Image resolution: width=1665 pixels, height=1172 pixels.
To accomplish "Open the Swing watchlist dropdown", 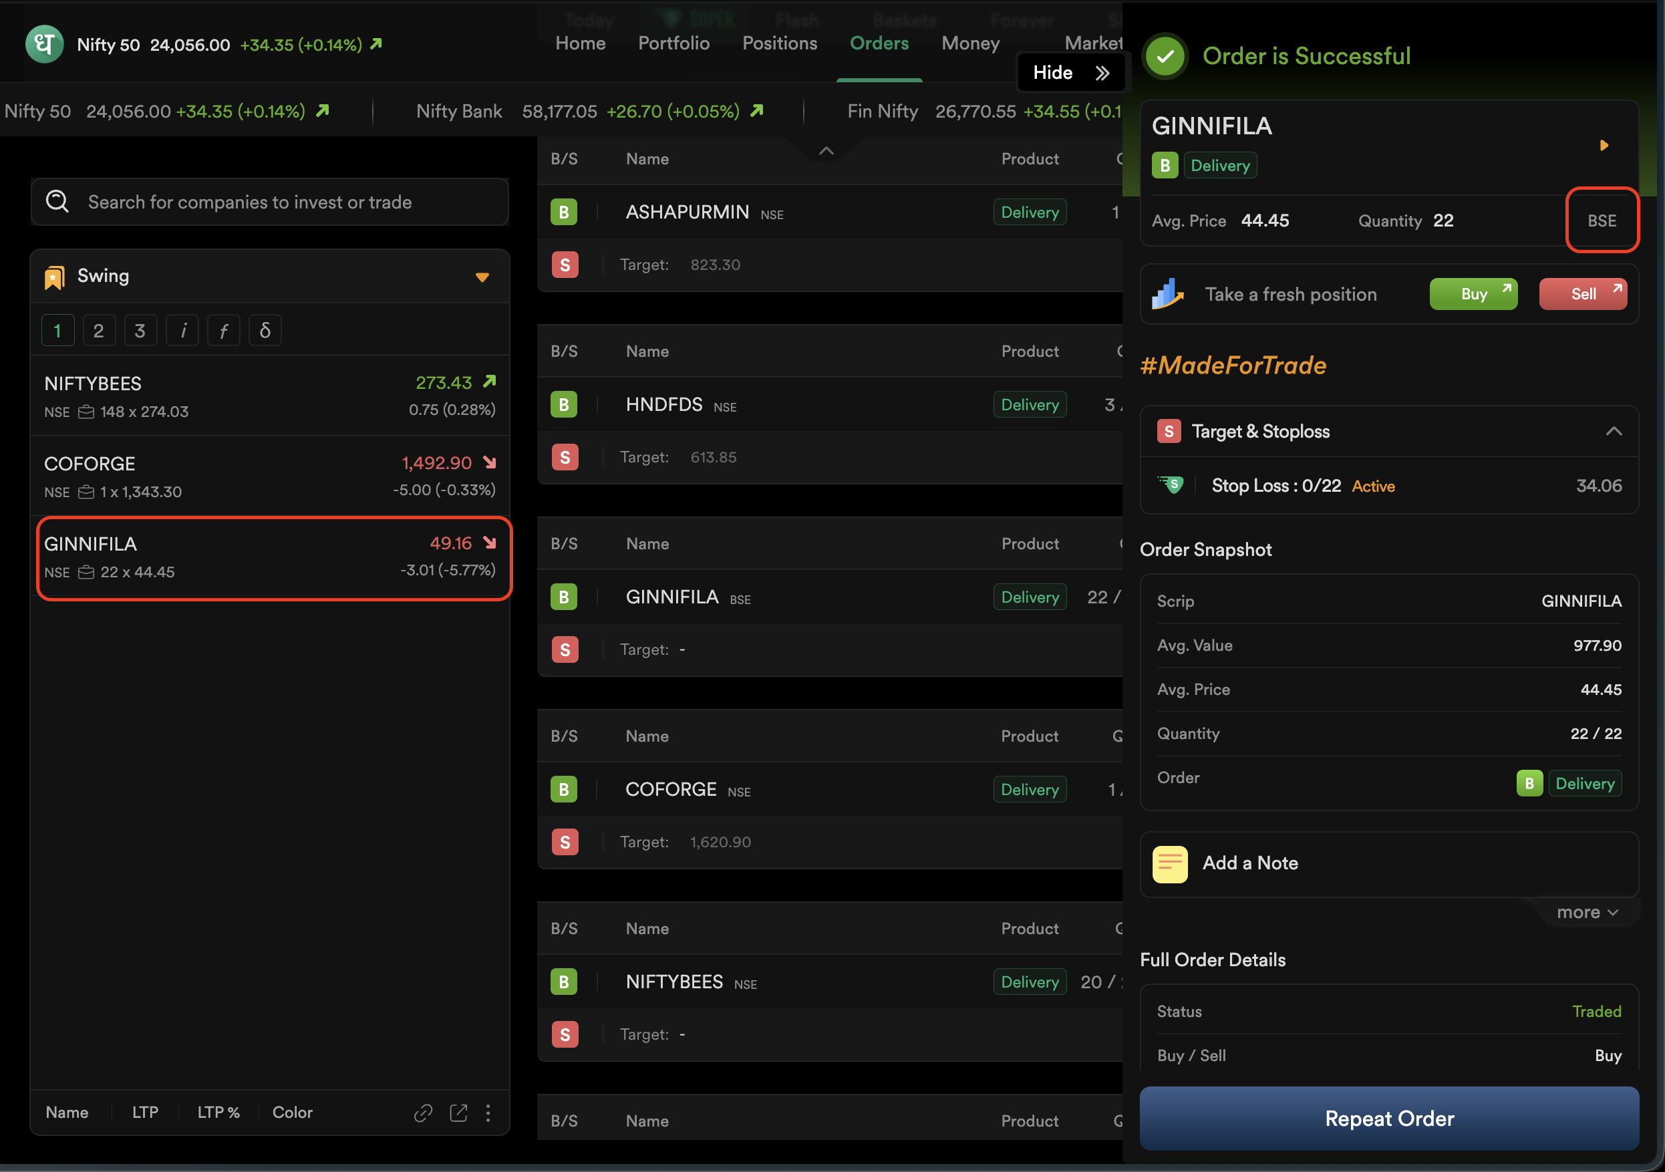I will [482, 277].
